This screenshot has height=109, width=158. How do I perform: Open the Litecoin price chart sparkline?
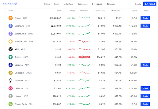(x=84, y=96)
